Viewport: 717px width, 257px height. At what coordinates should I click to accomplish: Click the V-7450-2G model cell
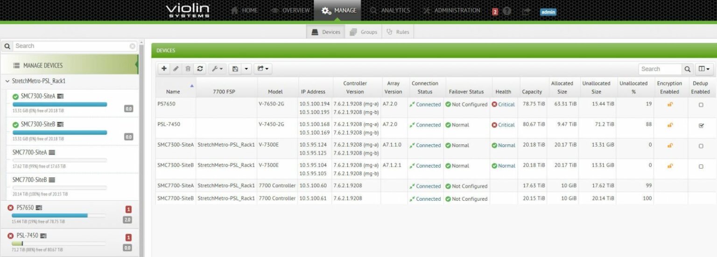click(x=271, y=125)
